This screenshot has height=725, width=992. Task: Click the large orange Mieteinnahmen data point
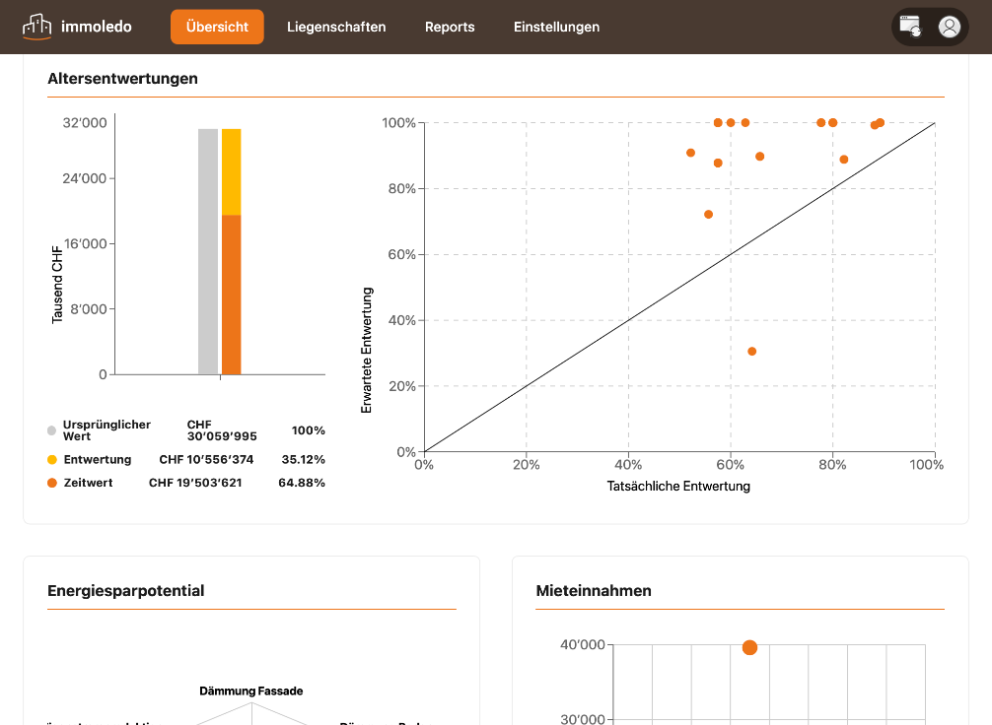click(749, 647)
